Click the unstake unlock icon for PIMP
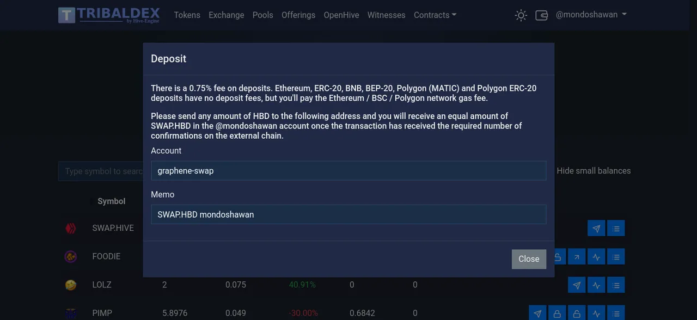Viewport: 697px width, 320px height. [x=577, y=313]
